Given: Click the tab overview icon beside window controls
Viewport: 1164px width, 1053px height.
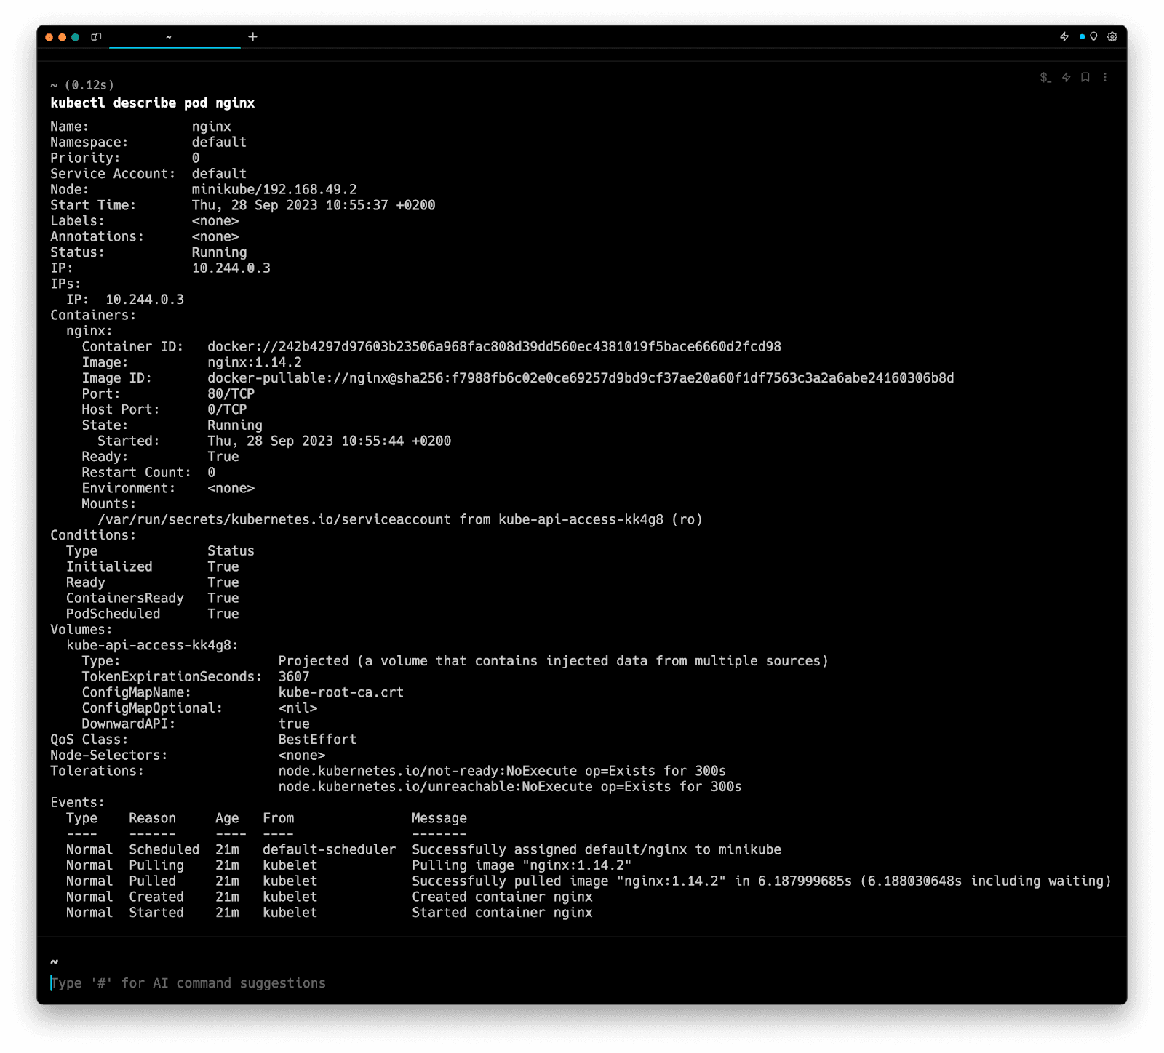Looking at the screenshot, I should click(96, 37).
